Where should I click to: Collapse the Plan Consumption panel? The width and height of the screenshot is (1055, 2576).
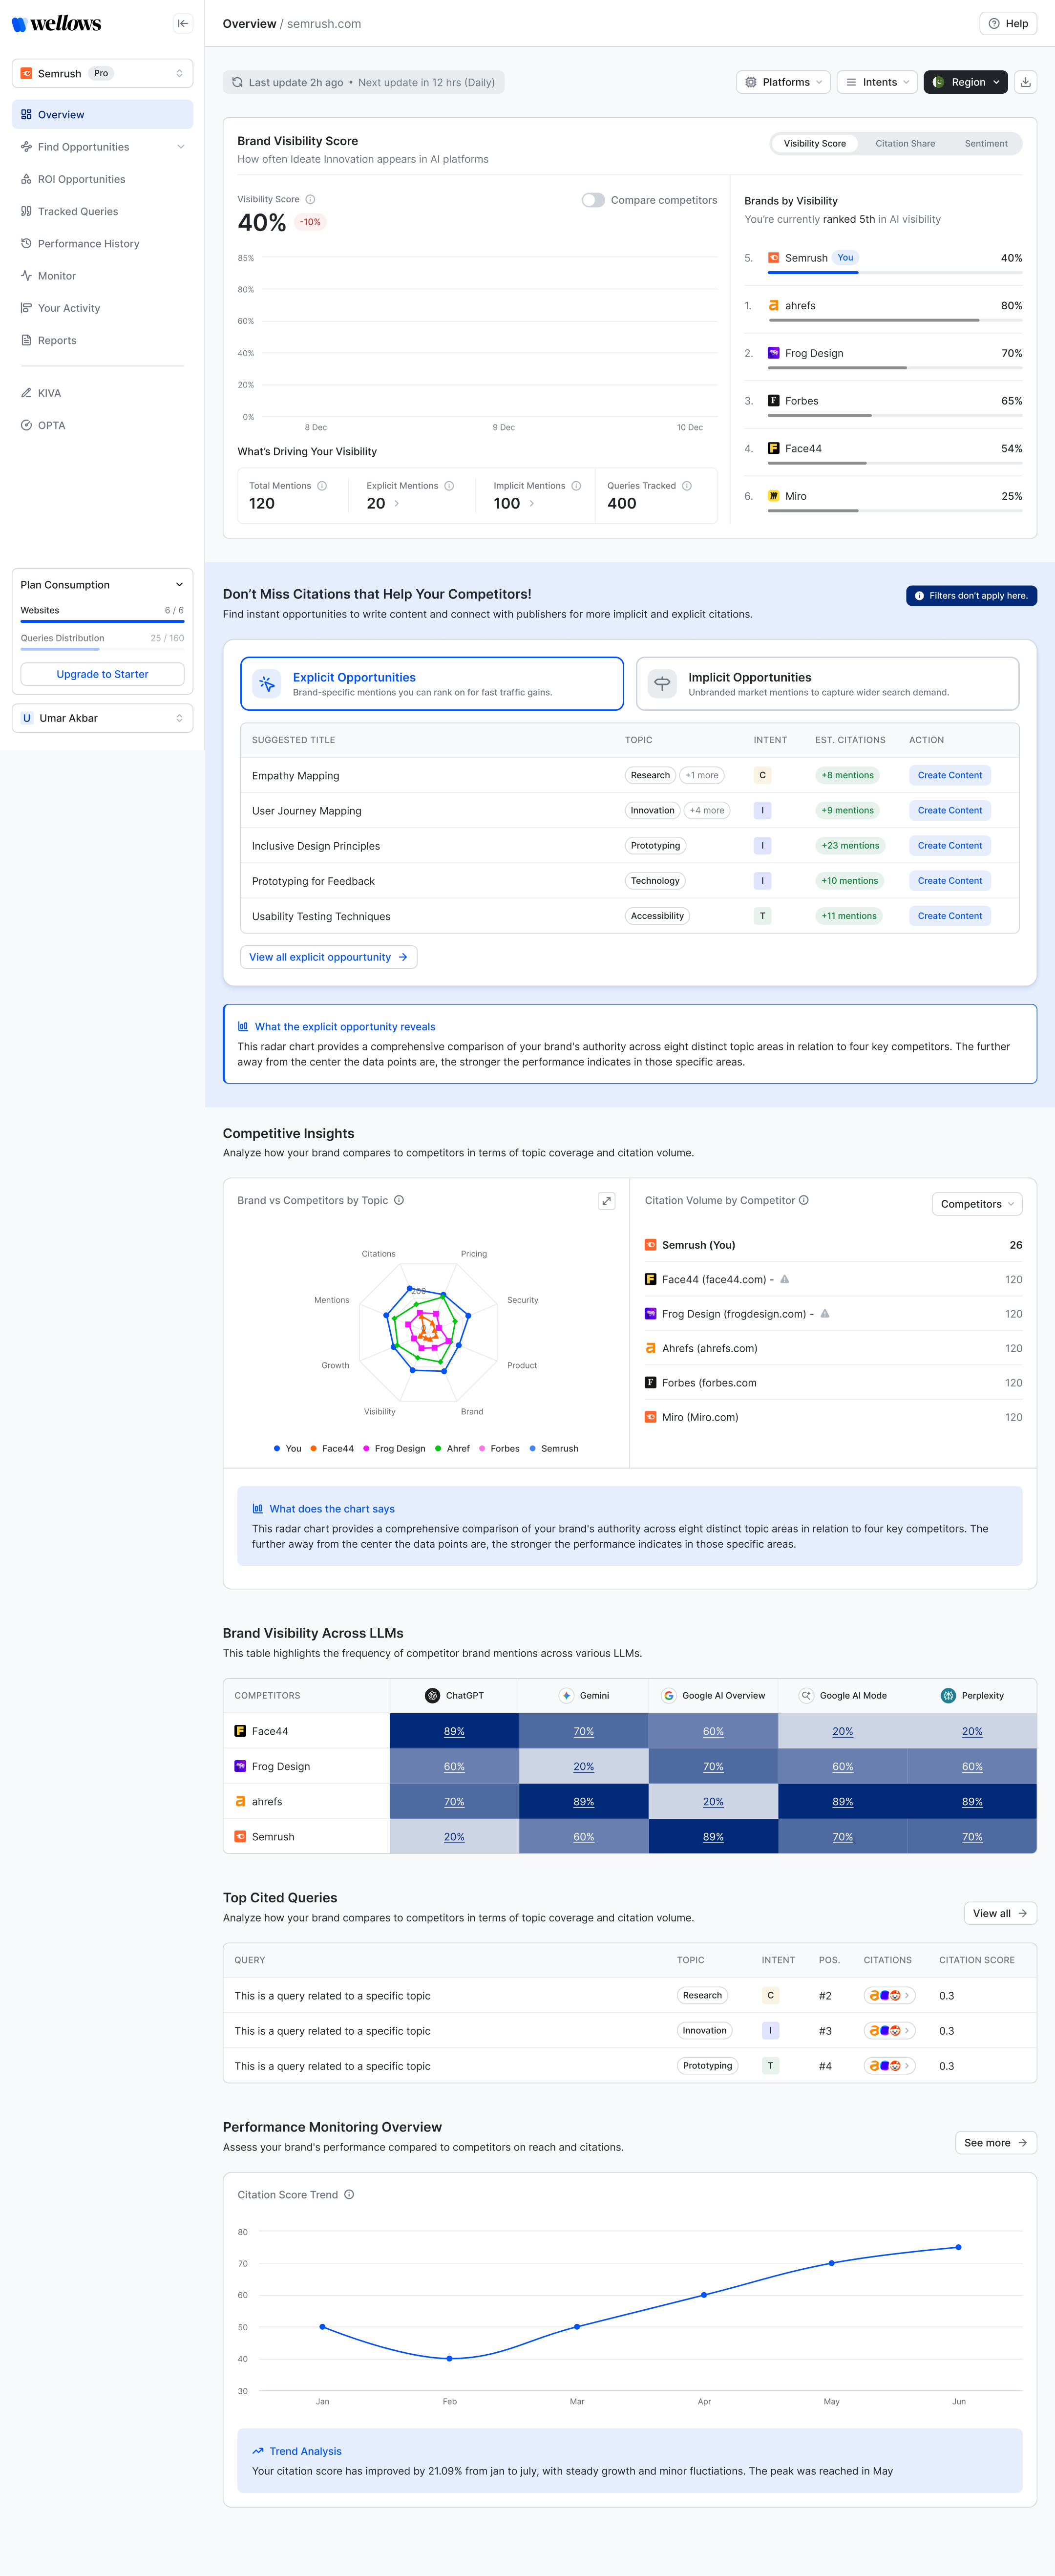(179, 585)
